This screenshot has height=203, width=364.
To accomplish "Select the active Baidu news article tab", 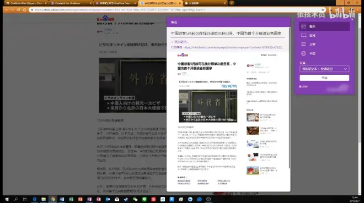I will [160, 3].
